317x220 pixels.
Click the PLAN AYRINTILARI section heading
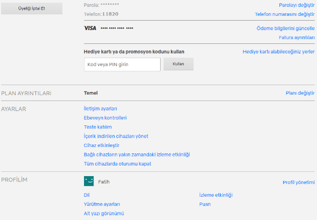coord(26,93)
